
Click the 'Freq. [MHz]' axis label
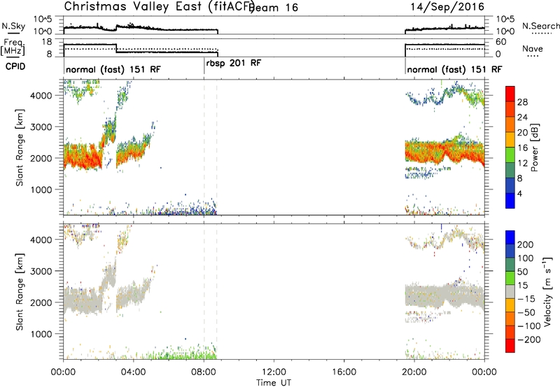point(13,47)
